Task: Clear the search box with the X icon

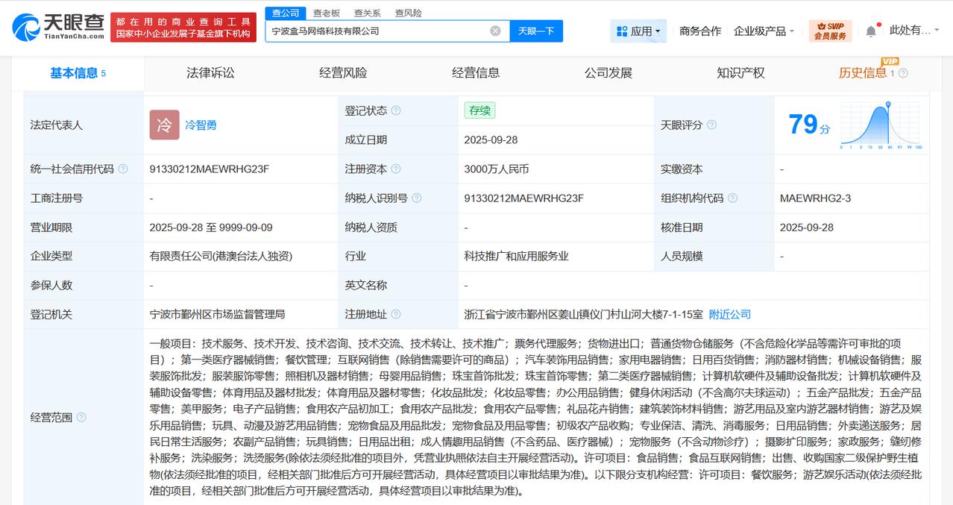Action: coord(495,31)
